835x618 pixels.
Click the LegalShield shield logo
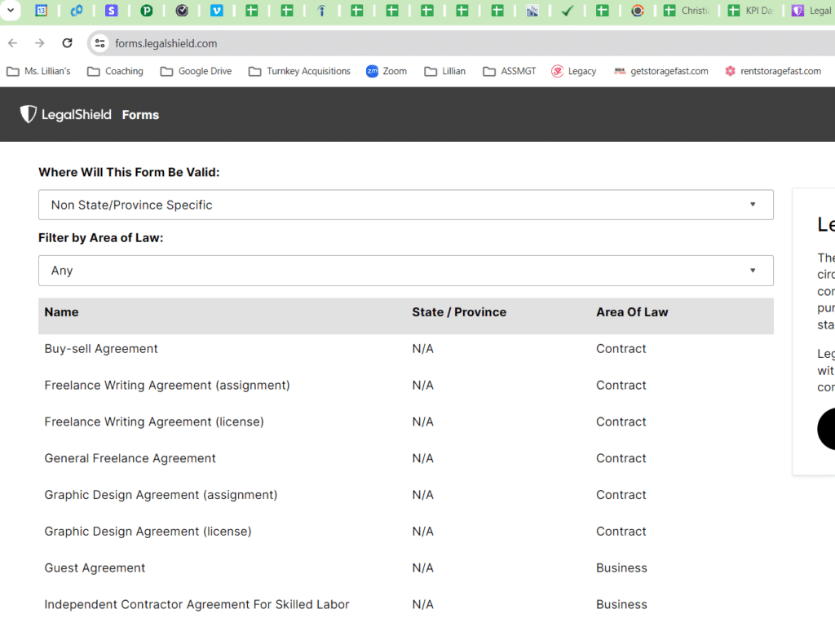click(x=28, y=114)
